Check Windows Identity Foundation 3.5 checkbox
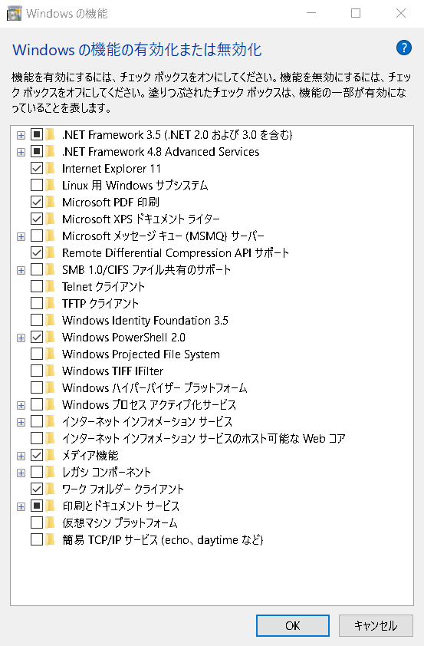 (x=37, y=320)
